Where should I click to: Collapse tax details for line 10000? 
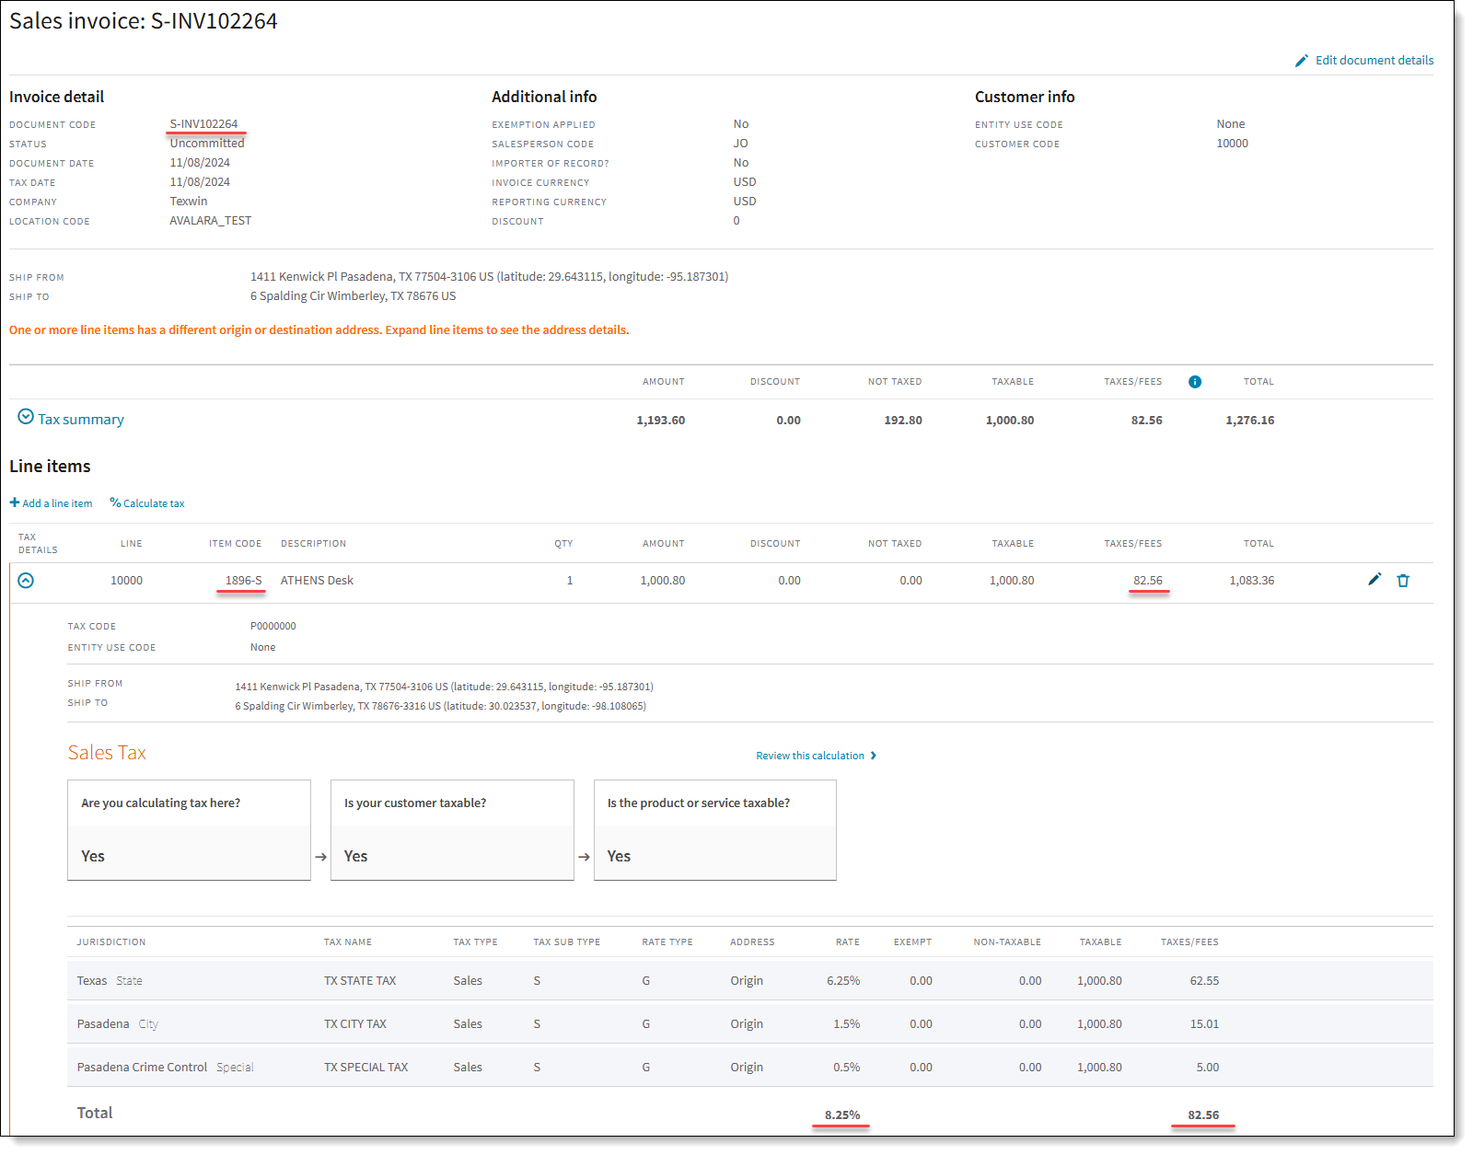[x=26, y=581]
